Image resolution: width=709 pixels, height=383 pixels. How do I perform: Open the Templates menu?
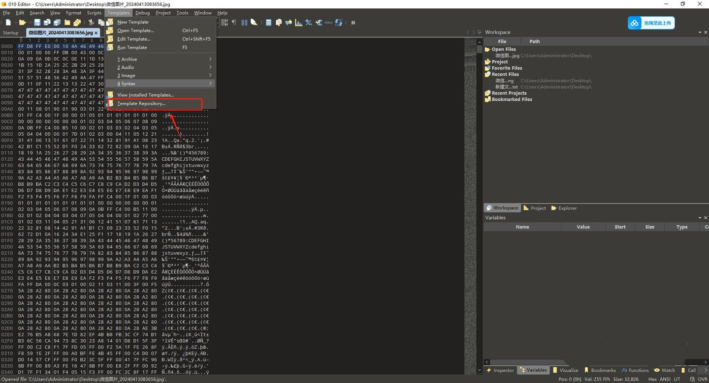point(118,13)
